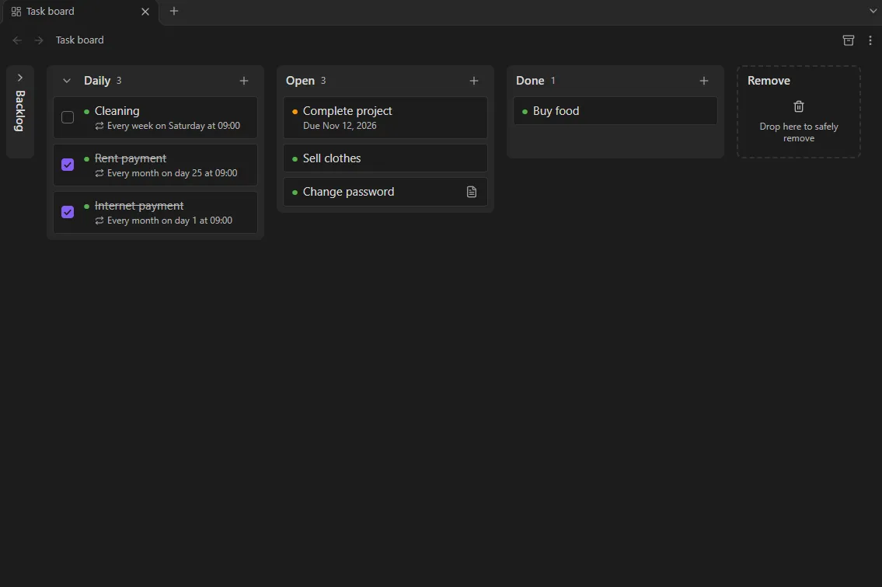Click the repeat icon under Rent payment
Screen dimensions: 882x587
(x=99, y=173)
